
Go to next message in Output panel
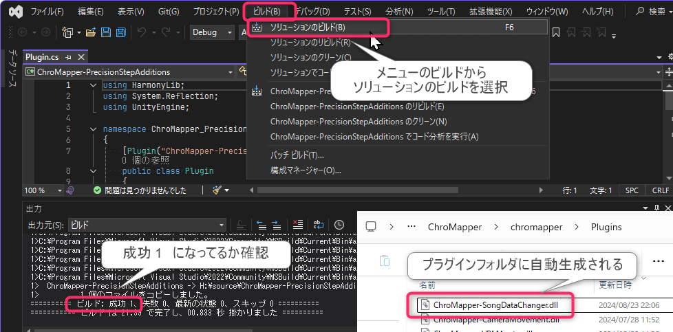click(x=277, y=224)
